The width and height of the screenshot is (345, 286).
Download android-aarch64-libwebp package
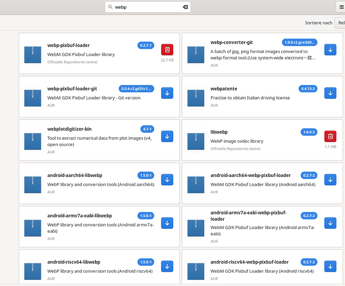click(167, 180)
